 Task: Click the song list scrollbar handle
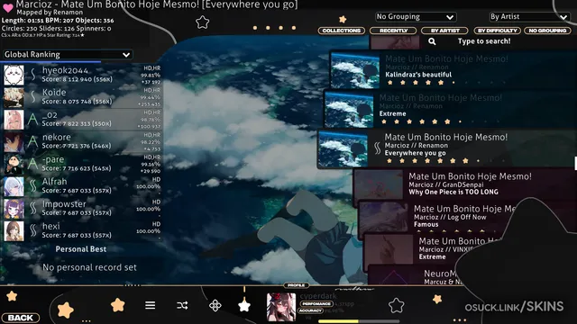click(x=575, y=163)
